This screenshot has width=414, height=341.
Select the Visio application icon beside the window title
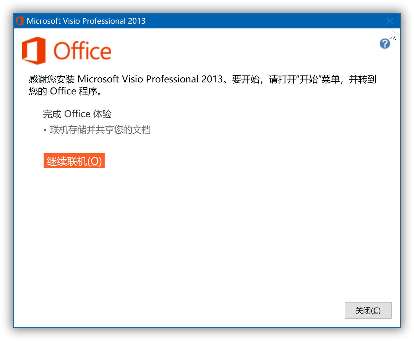(20, 21)
